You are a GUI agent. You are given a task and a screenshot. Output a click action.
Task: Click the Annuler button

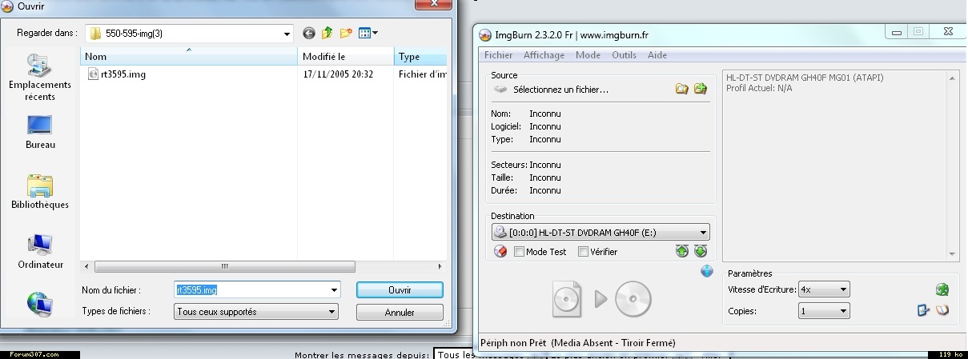[x=400, y=313]
